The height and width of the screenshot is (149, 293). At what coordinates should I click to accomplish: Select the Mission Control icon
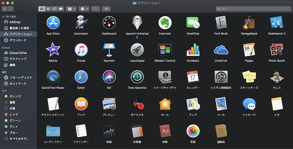[x=165, y=50]
